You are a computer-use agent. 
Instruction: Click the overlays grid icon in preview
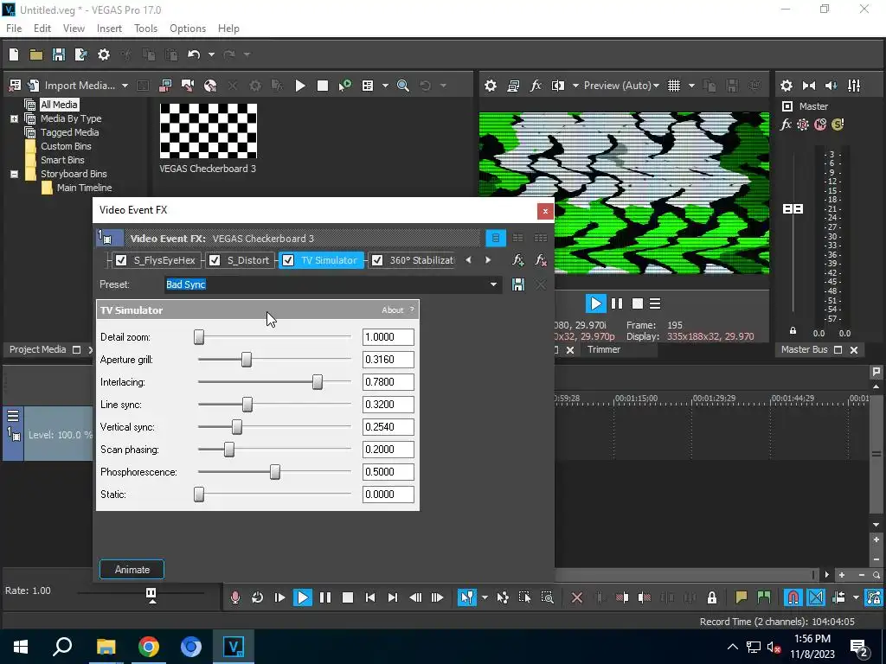pos(674,86)
